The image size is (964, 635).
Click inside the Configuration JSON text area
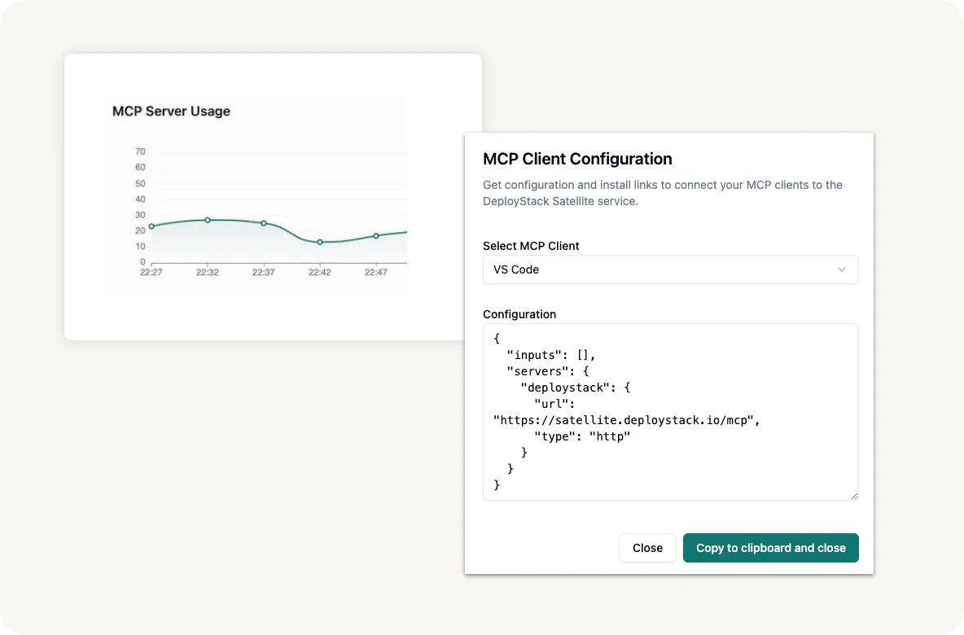coord(669,411)
